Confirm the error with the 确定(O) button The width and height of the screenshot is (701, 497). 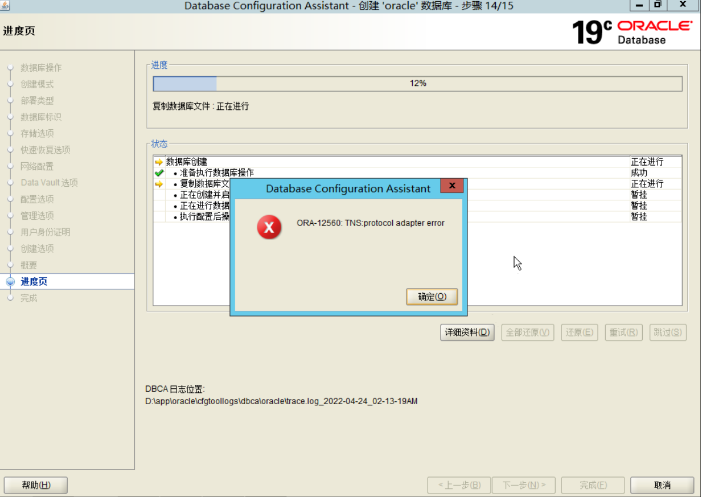click(432, 297)
